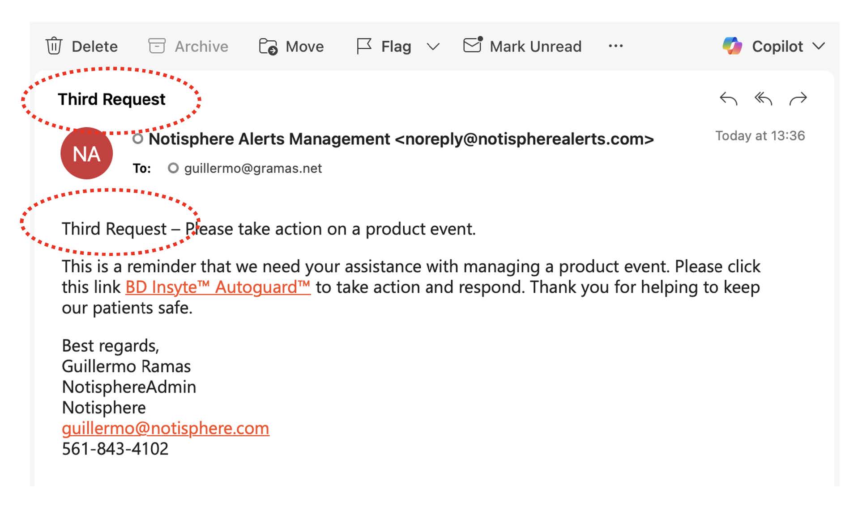Click the NA sender avatar
The width and height of the screenshot is (858, 510).
point(86,153)
